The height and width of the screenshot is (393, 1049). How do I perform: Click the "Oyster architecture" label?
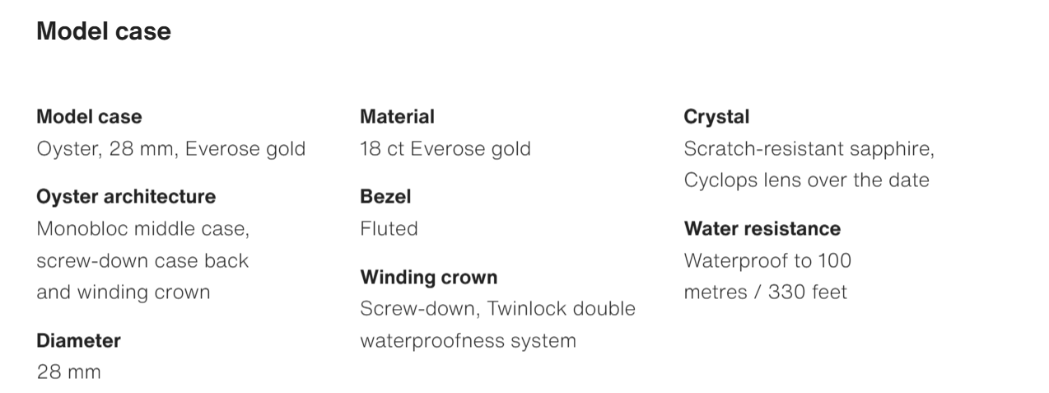tap(126, 197)
